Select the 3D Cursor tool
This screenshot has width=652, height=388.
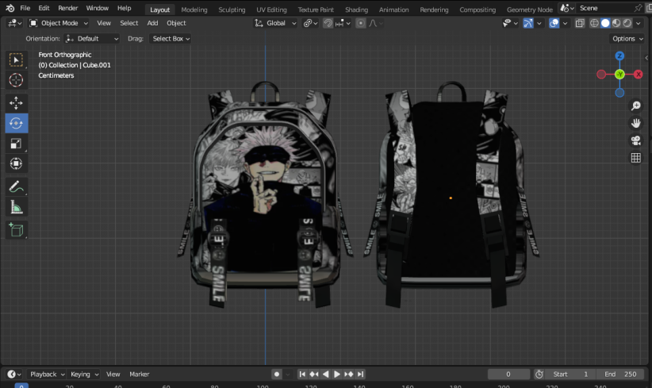click(x=16, y=80)
